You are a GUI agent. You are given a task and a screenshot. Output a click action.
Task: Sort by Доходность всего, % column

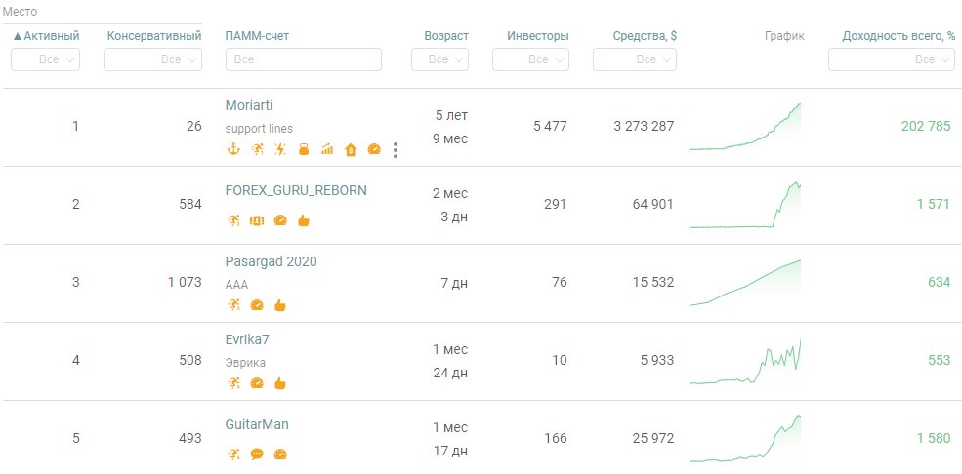(899, 36)
